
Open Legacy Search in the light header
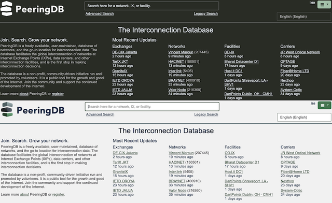tap(206, 114)
